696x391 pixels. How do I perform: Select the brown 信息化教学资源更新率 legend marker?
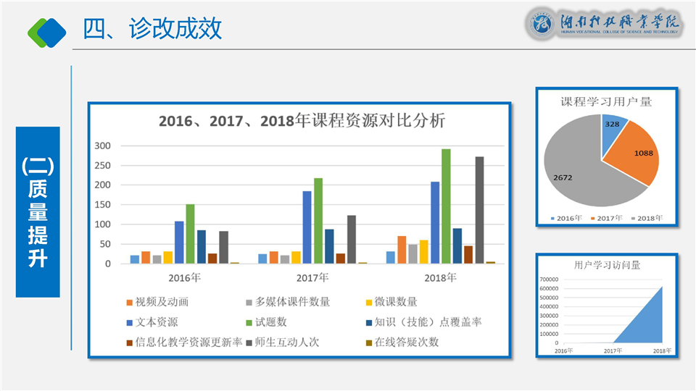pos(130,342)
